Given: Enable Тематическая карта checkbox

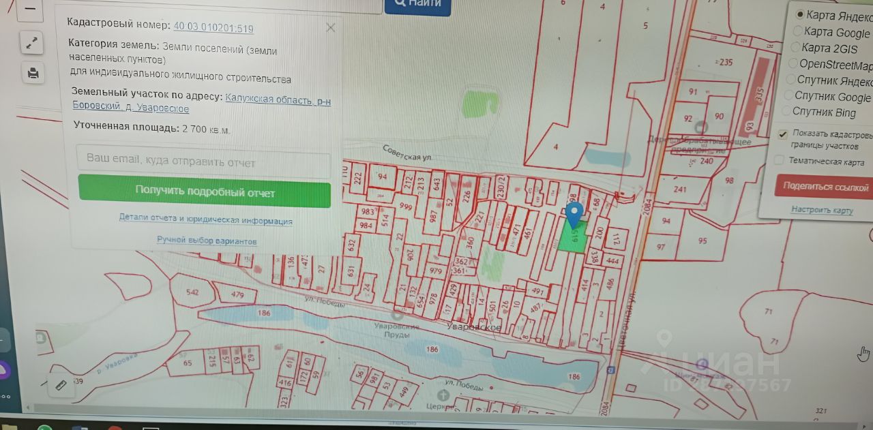Looking at the screenshot, I should coord(780,161).
